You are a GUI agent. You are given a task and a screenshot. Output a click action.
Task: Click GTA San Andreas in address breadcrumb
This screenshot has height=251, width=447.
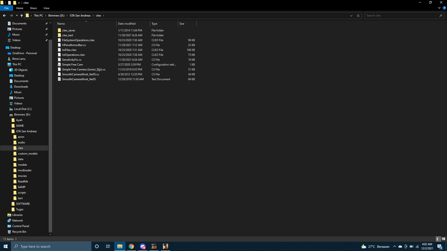(x=80, y=15)
